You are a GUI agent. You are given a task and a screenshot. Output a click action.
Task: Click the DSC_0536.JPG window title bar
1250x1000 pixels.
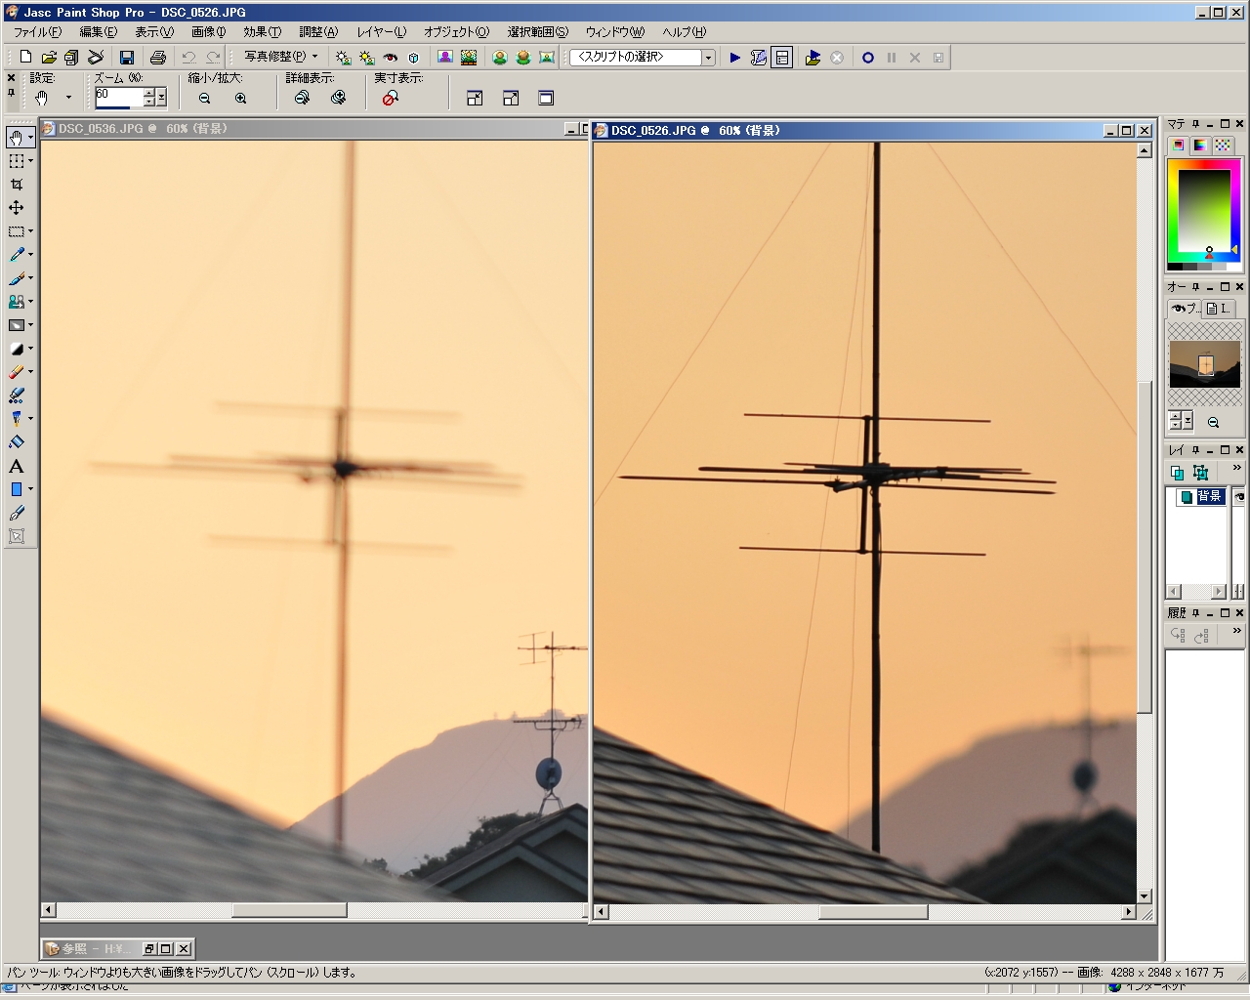click(293, 129)
